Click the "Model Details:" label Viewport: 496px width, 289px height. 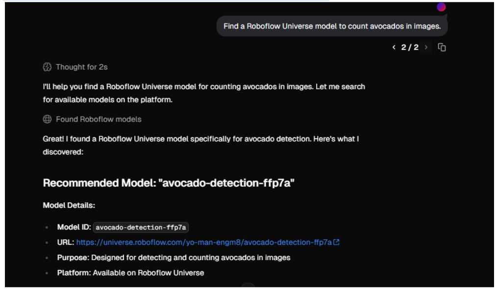pos(69,205)
